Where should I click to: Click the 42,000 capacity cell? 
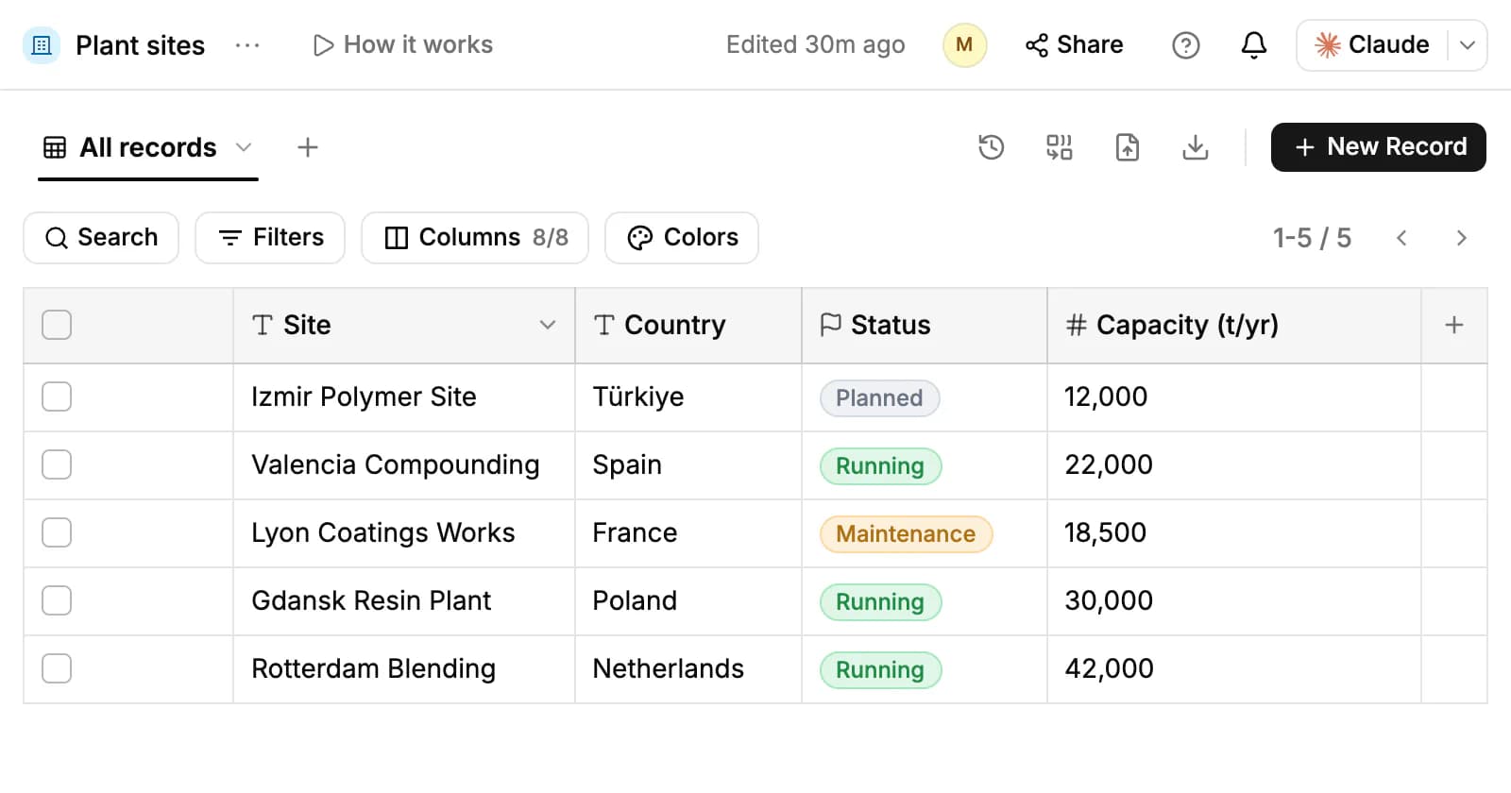(1234, 669)
